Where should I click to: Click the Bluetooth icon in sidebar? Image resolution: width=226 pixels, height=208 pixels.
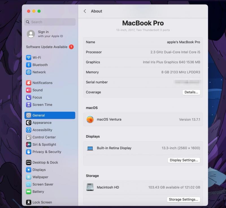(x=29, y=65)
